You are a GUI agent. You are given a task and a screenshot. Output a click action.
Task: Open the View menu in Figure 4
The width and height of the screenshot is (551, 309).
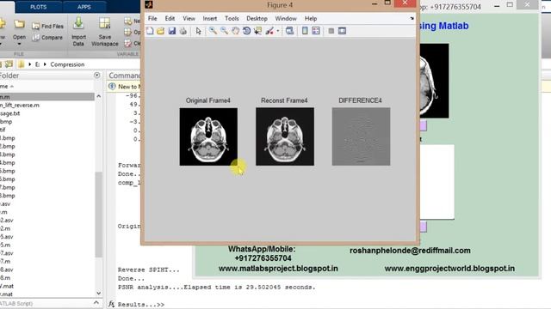[189, 18]
